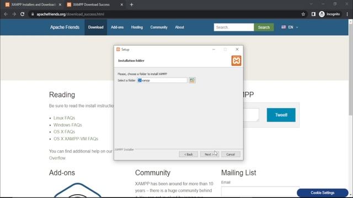This screenshot has width=353, height=198.
Task: Close the XAMPP Installers and Downloads tab
Action: [60, 4]
